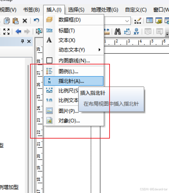Click the Delete X toolbar icon
This screenshot has height=193, width=169.
pyautogui.click(x=25, y=21)
